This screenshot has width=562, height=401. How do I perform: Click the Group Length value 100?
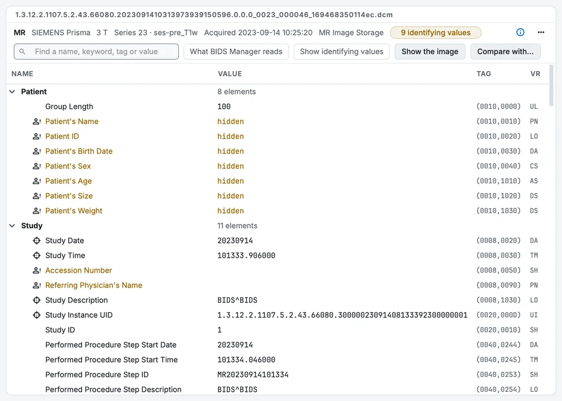click(224, 107)
